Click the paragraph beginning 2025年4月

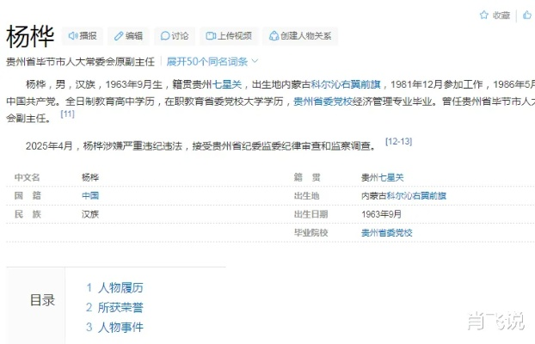[x=201, y=146]
